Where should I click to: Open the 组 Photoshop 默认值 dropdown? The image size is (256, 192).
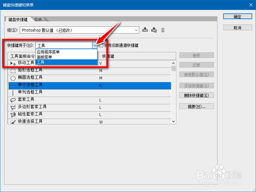[x=79, y=30]
